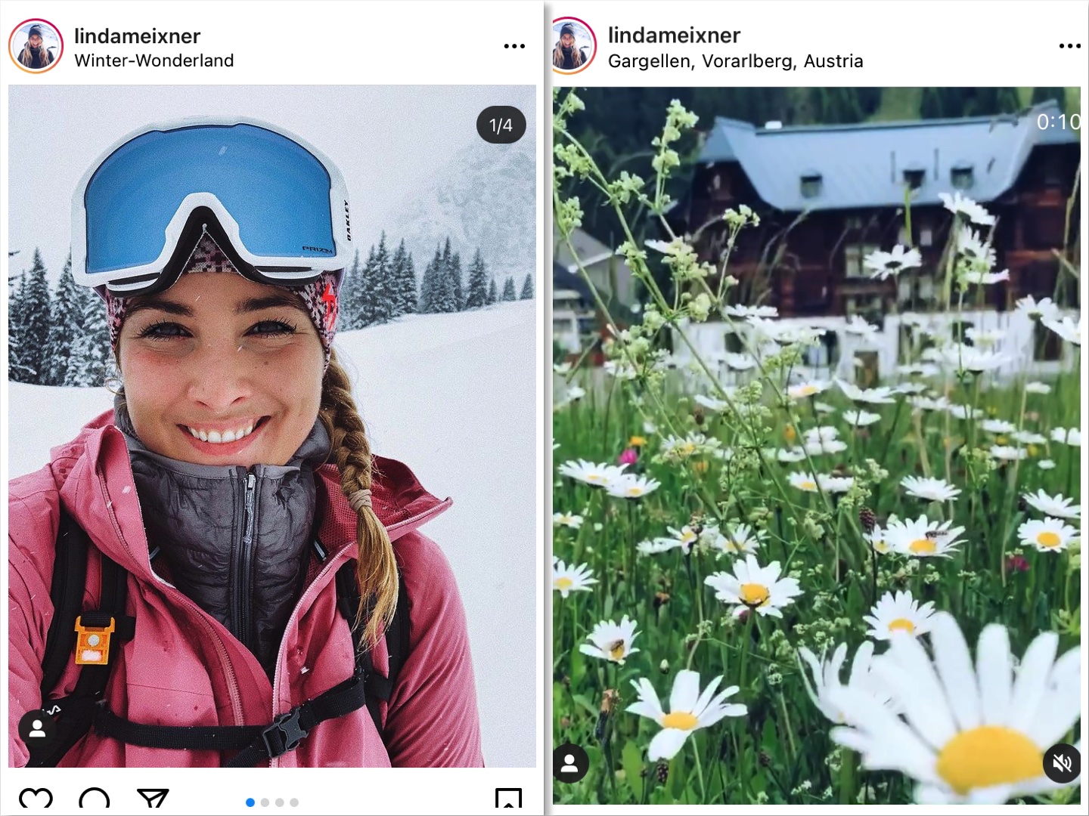Open the profile picture on the Winter-Wonderland post
The image size is (1089, 816).
coord(36,46)
